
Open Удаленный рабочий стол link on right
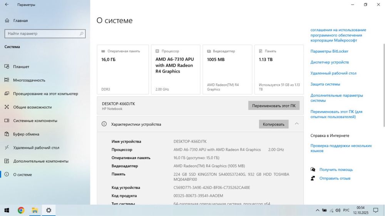[x=333, y=73]
